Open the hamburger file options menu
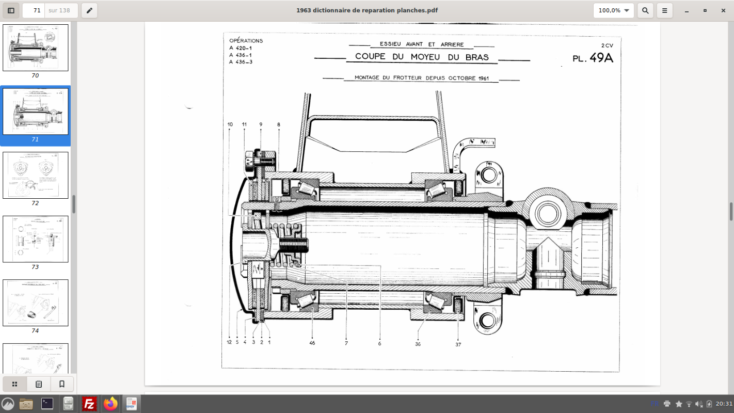This screenshot has width=734, height=413. coord(665,10)
